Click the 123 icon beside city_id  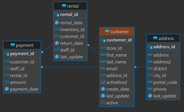(x=150, y=75)
